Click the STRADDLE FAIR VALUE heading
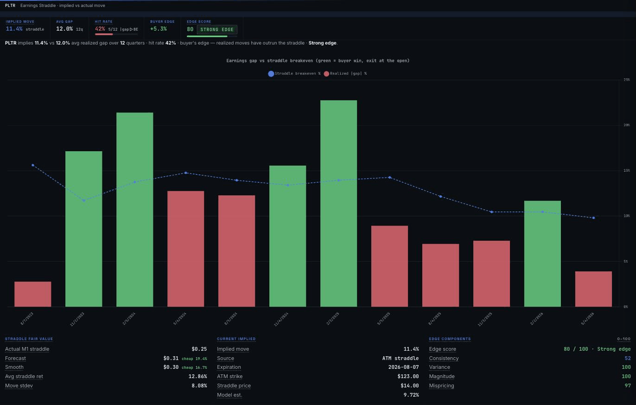Image resolution: width=636 pixels, height=405 pixels. point(29,339)
